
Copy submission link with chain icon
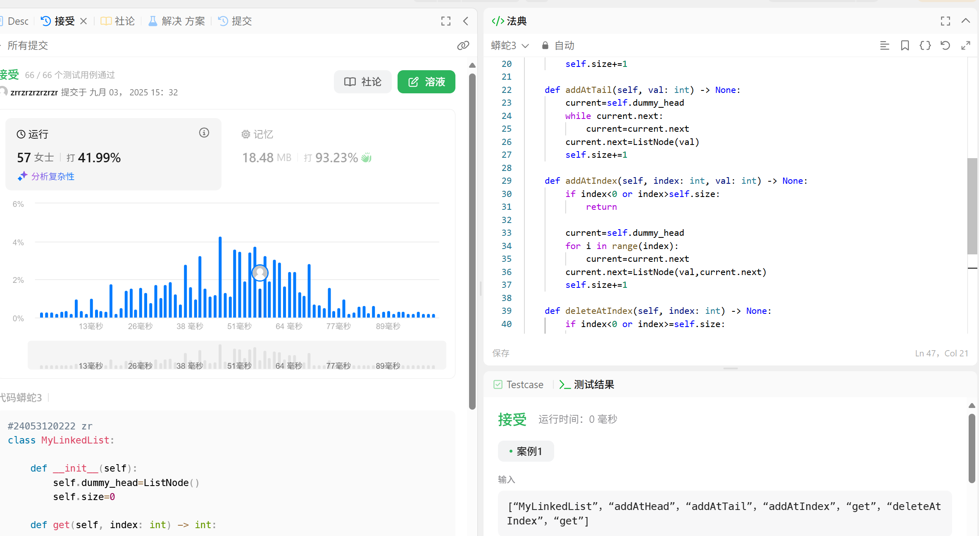463,45
